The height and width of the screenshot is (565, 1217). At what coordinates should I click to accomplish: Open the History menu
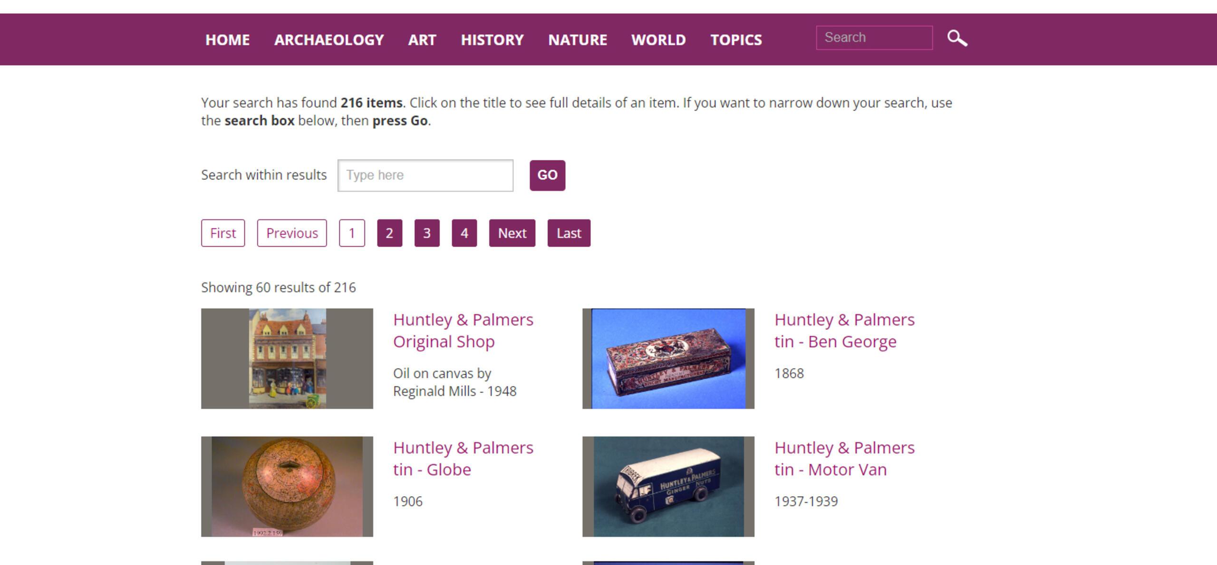click(x=492, y=40)
